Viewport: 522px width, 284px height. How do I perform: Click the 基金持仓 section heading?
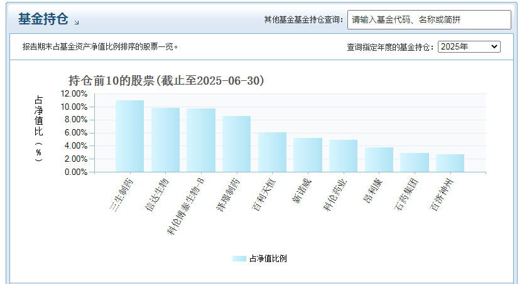click(x=43, y=19)
